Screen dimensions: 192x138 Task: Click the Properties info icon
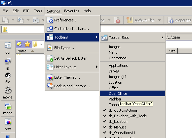pos(171,20)
